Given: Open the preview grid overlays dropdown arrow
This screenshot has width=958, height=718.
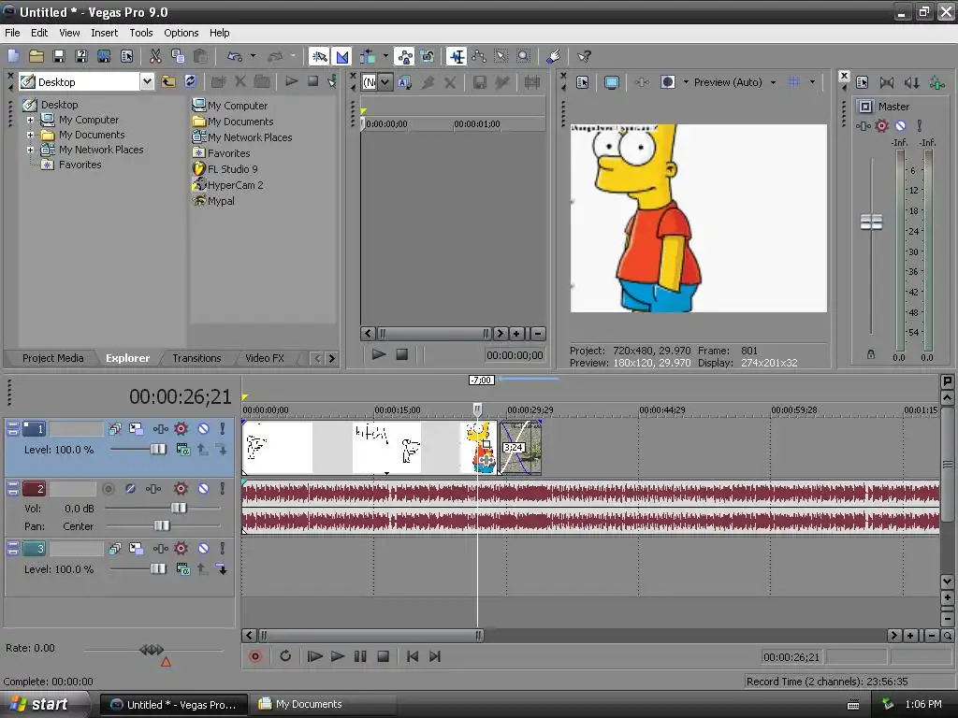Looking at the screenshot, I should pos(812,82).
